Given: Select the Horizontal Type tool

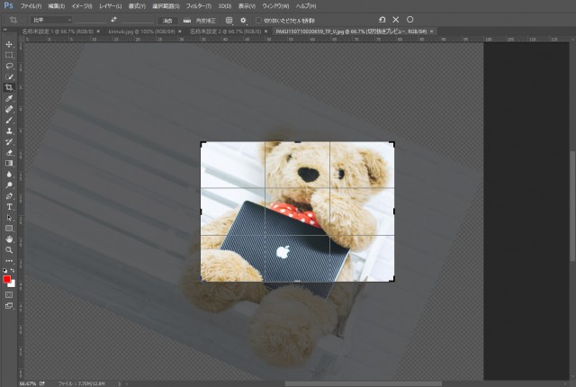Looking at the screenshot, I should 9,206.
